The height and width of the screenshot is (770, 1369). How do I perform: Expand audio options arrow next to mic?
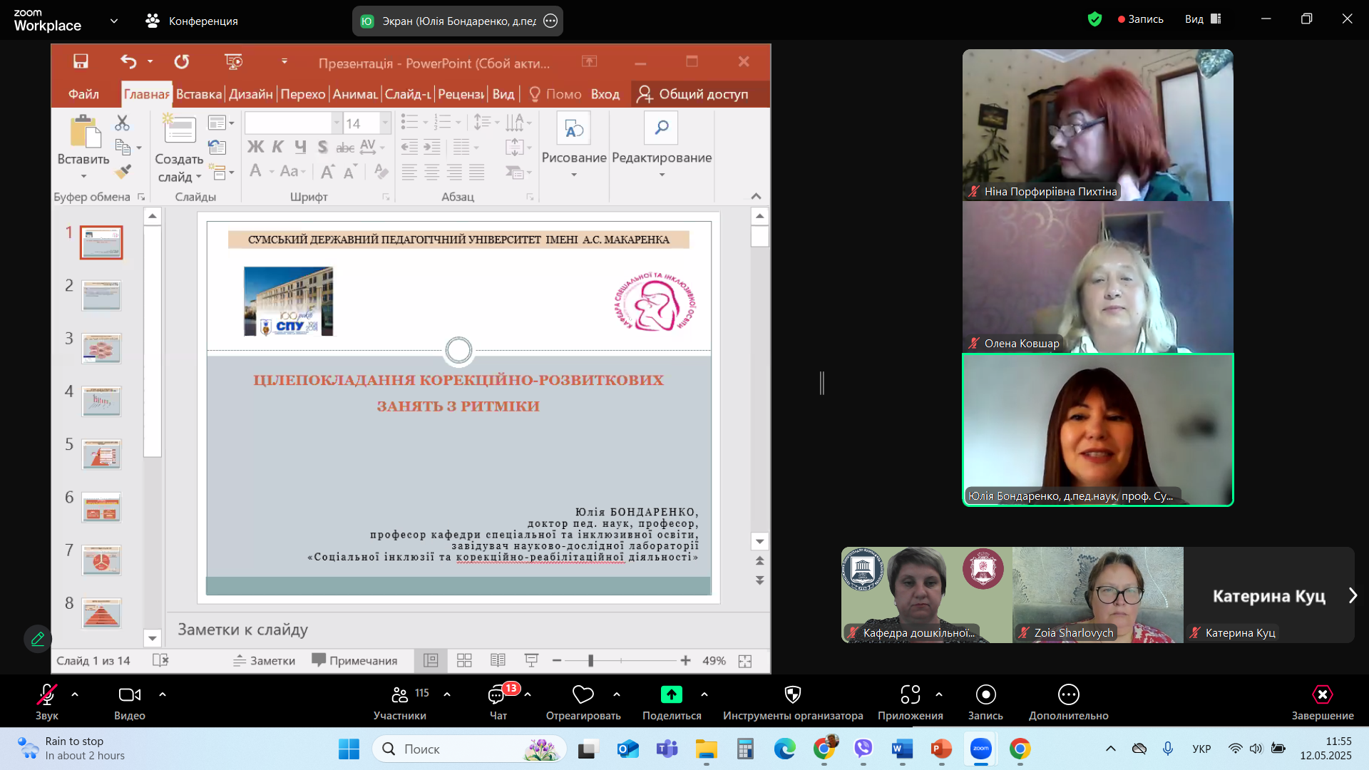click(75, 694)
